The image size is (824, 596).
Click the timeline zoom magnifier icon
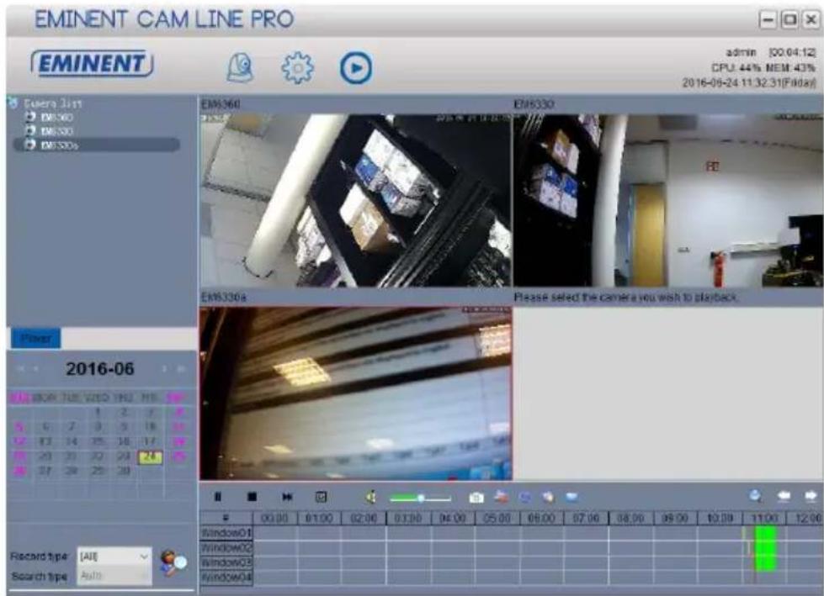755,496
